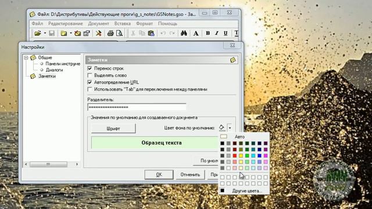
Task: Open settings with hammer and wrench icon
Action: pos(98,33)
